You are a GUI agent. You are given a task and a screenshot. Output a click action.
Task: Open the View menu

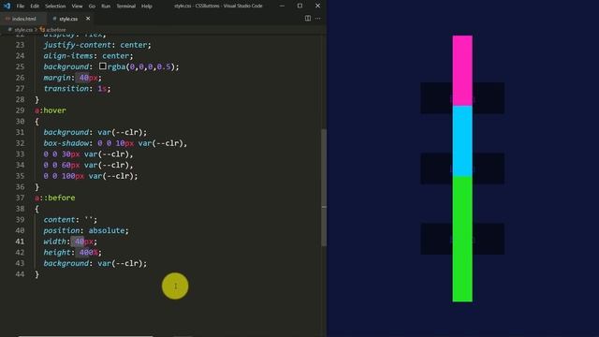77,7
